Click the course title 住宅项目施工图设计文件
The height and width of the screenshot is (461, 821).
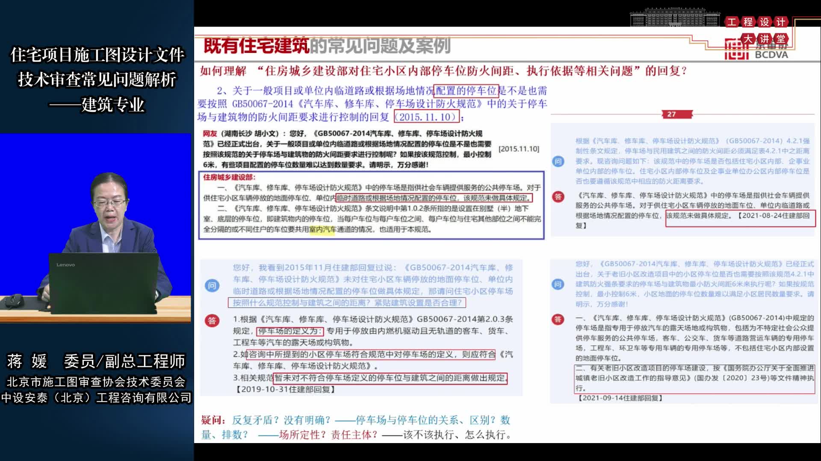click(97, 55)
